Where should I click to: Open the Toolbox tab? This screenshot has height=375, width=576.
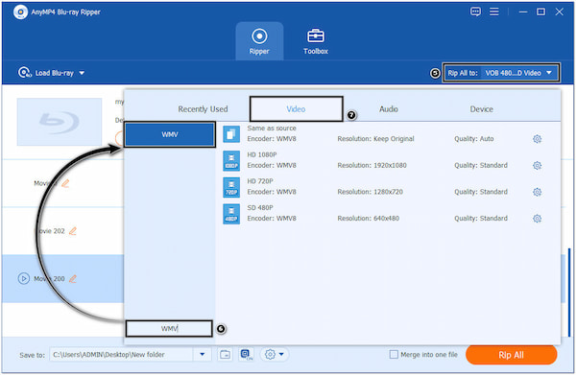coord(316,41)
